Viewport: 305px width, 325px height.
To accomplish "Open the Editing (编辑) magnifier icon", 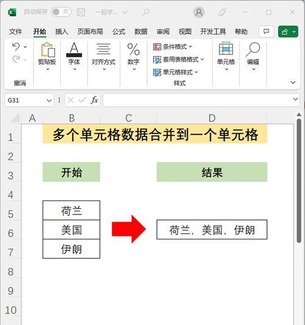I will [253, 49].
